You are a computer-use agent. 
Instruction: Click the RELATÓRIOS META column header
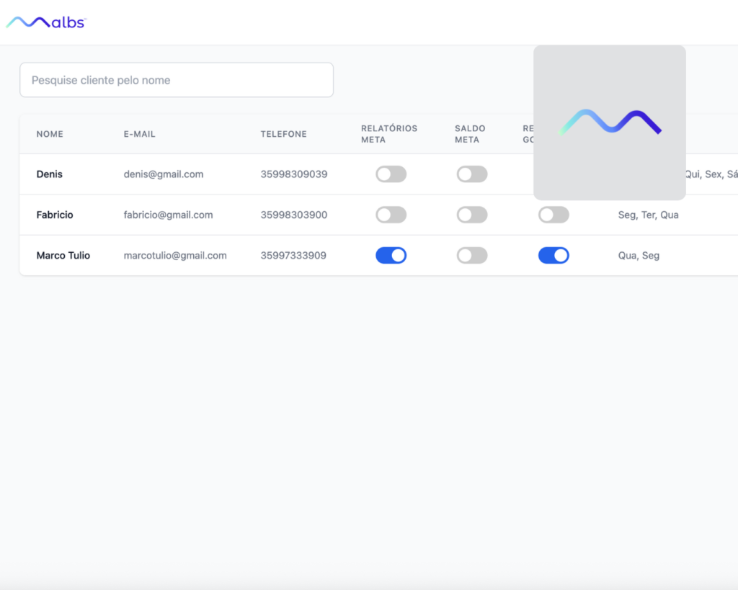coord(388,134)
